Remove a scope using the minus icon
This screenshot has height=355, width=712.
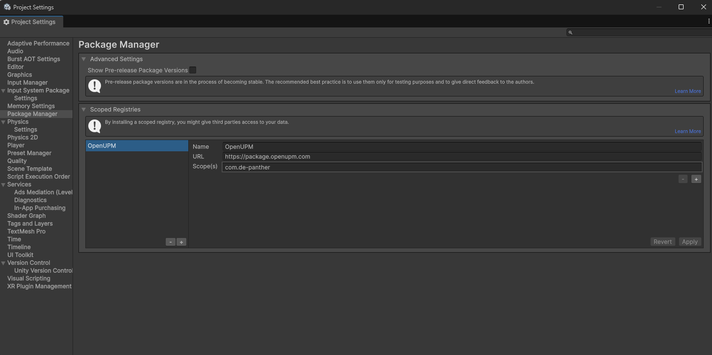coord(683,179)
